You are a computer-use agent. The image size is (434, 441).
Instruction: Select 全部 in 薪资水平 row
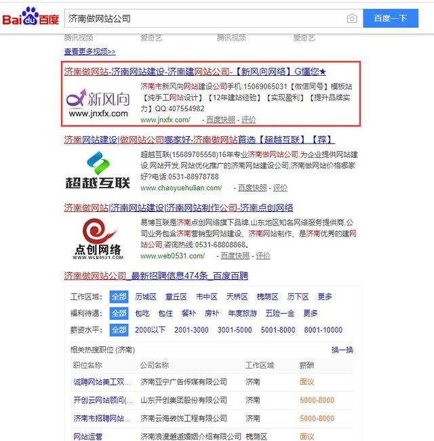[119, 330]
